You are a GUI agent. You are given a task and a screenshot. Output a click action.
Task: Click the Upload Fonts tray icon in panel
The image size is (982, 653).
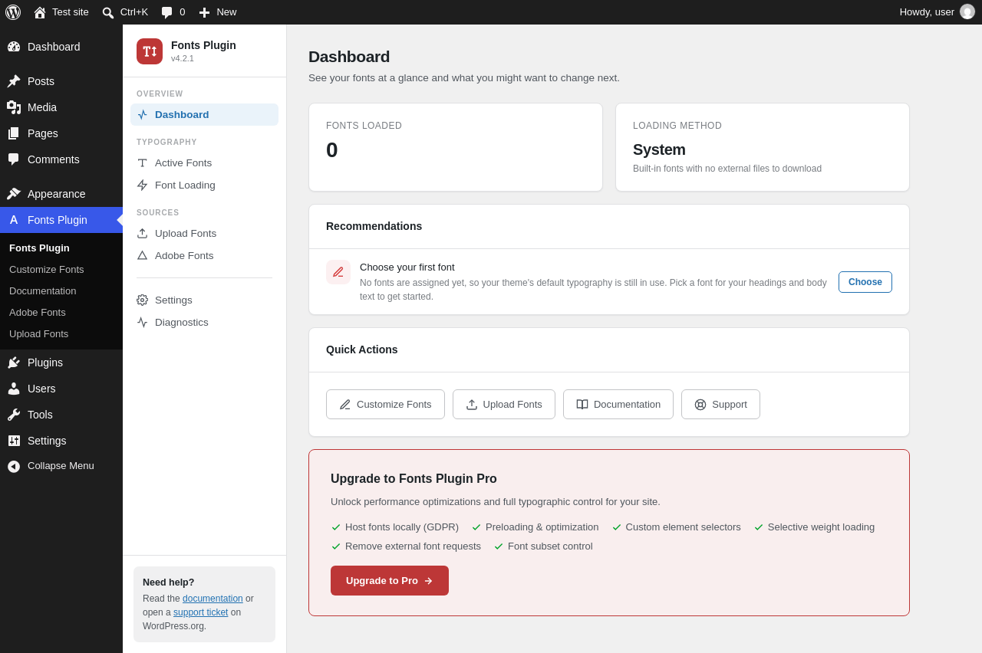[x=142, y=233]
